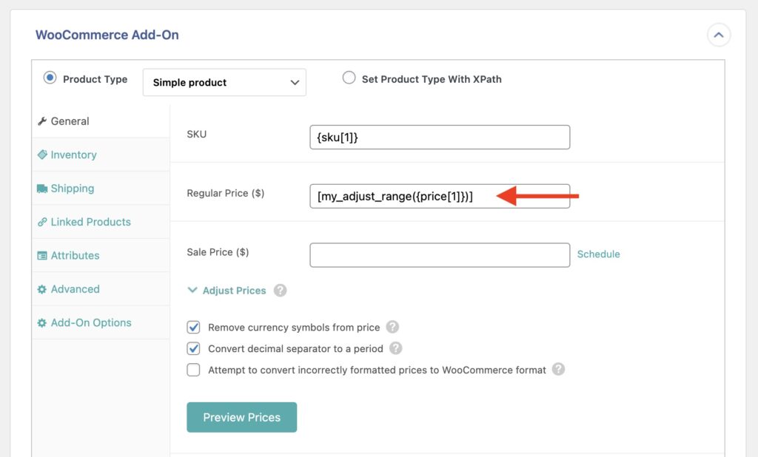Switch to the Inventory tab
Screen dimensions: 758x457
[x=73, y=155]
